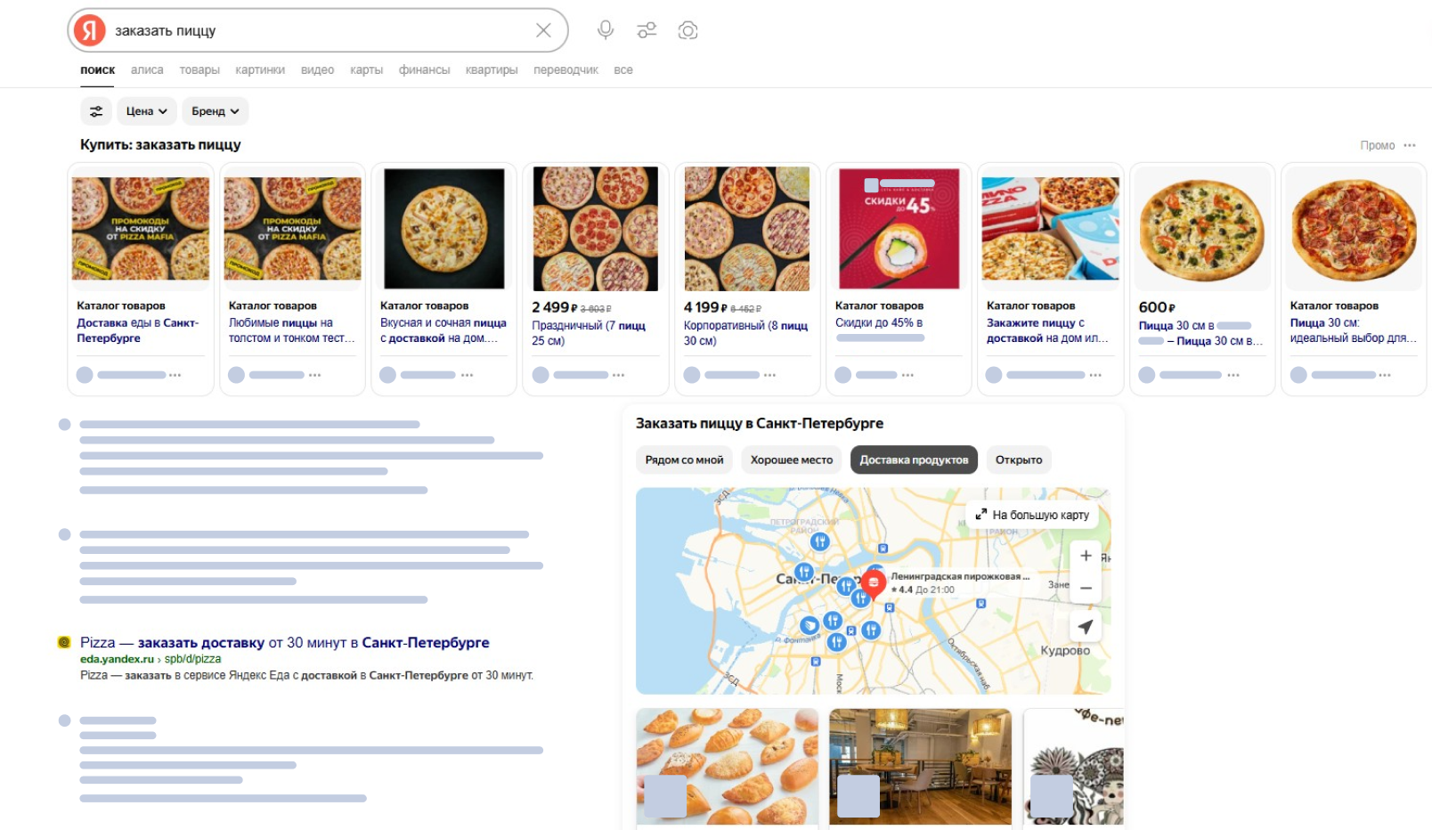Click the 'Промо' label above the product cards
Image resolution: width=1432 pixels, height=830 pixels.
click(1378, 145)
